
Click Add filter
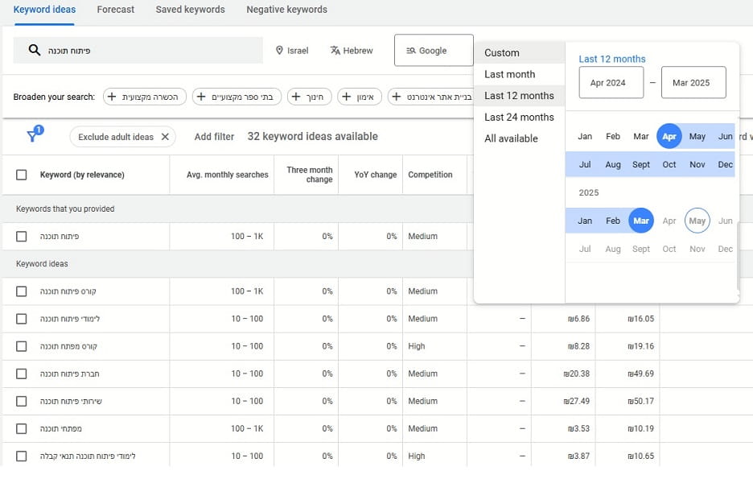(214, 137)
